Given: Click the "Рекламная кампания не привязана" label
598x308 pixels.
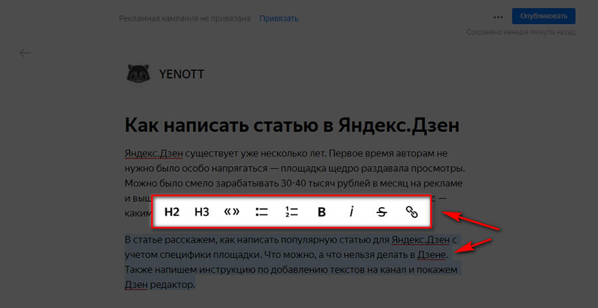Looking at the screenshot, I should (185, 18).
